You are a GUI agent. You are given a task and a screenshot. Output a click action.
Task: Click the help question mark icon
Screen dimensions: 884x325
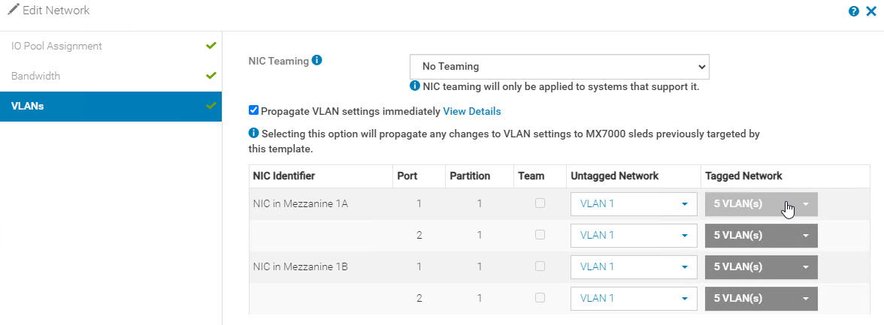pyautogui.click(x=854, y=12)
